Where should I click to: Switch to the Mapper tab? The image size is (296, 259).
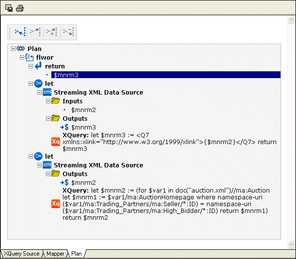55,254
